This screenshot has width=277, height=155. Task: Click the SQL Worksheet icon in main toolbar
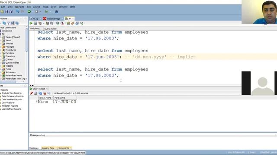click(x=46, y=12)
